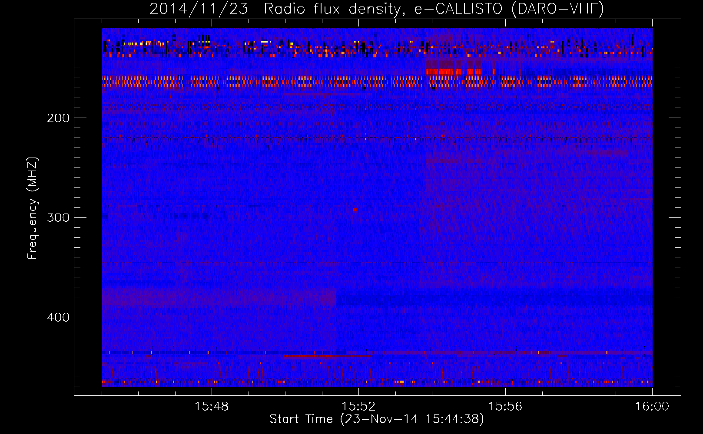This screenshot has height=434, width=703.
Task: Click the "15:52" time tick label
Action: click(x=358, y=406)
